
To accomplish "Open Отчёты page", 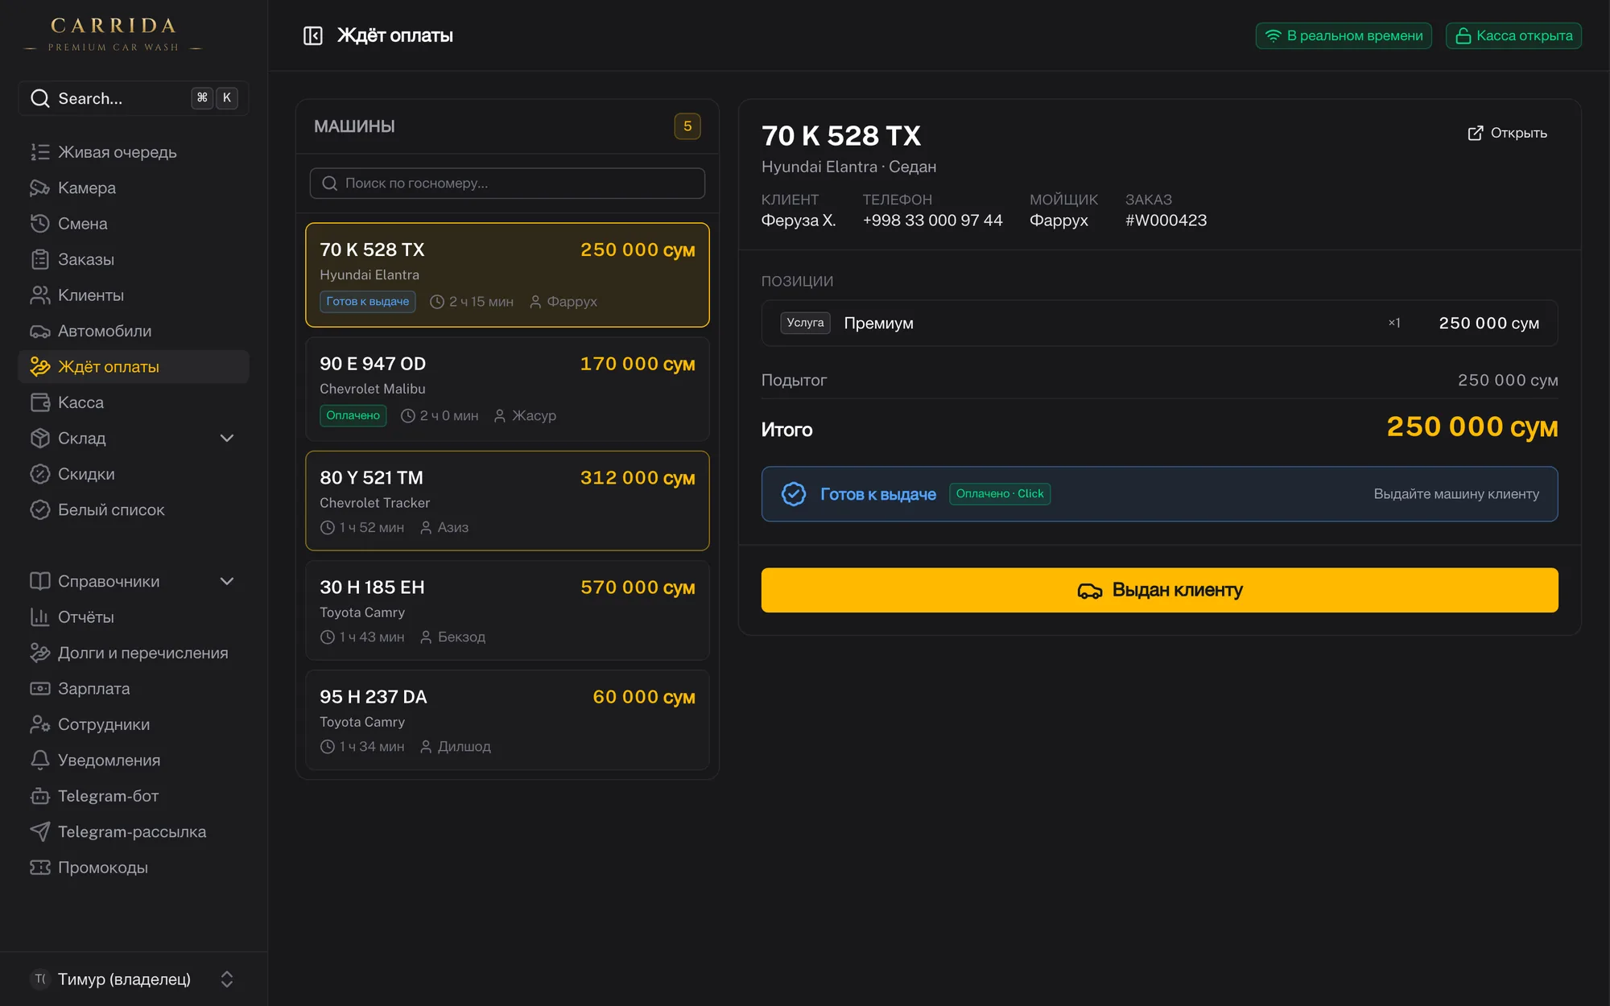I will tap(133, 617).
